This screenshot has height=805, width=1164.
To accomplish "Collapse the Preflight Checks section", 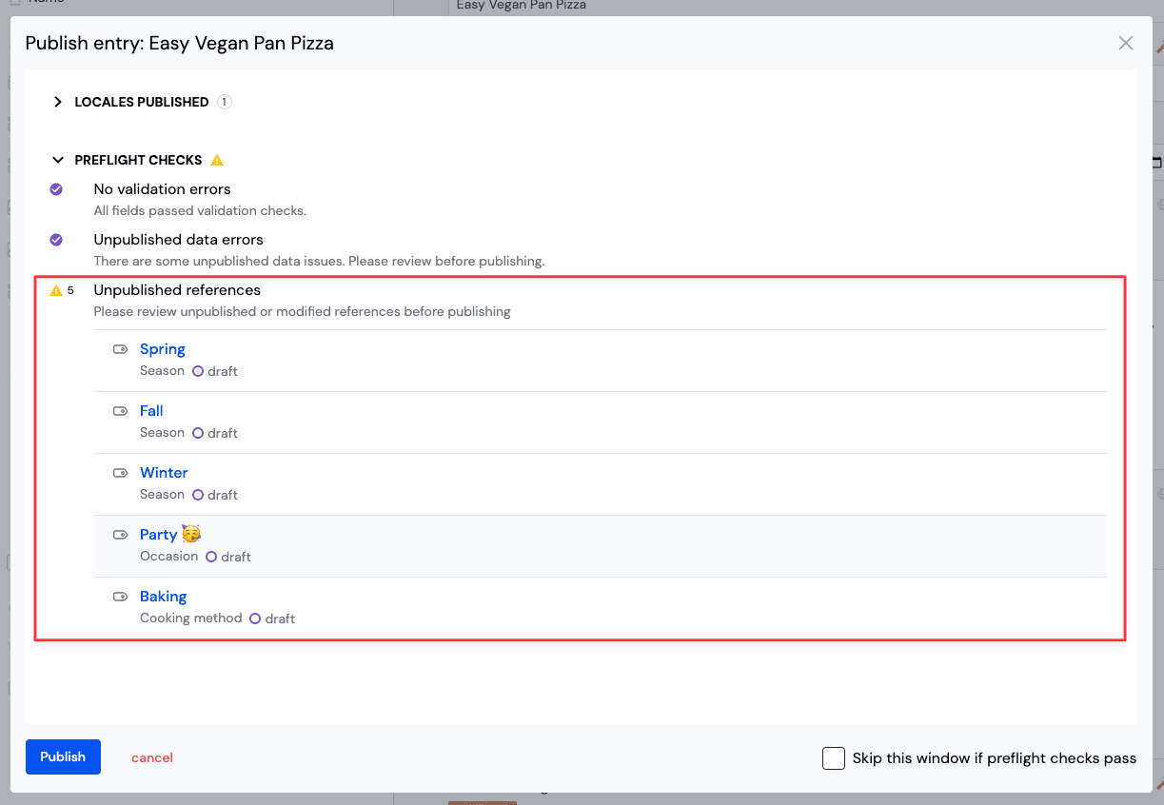I will pyautogui.click(x=58, y=160).
